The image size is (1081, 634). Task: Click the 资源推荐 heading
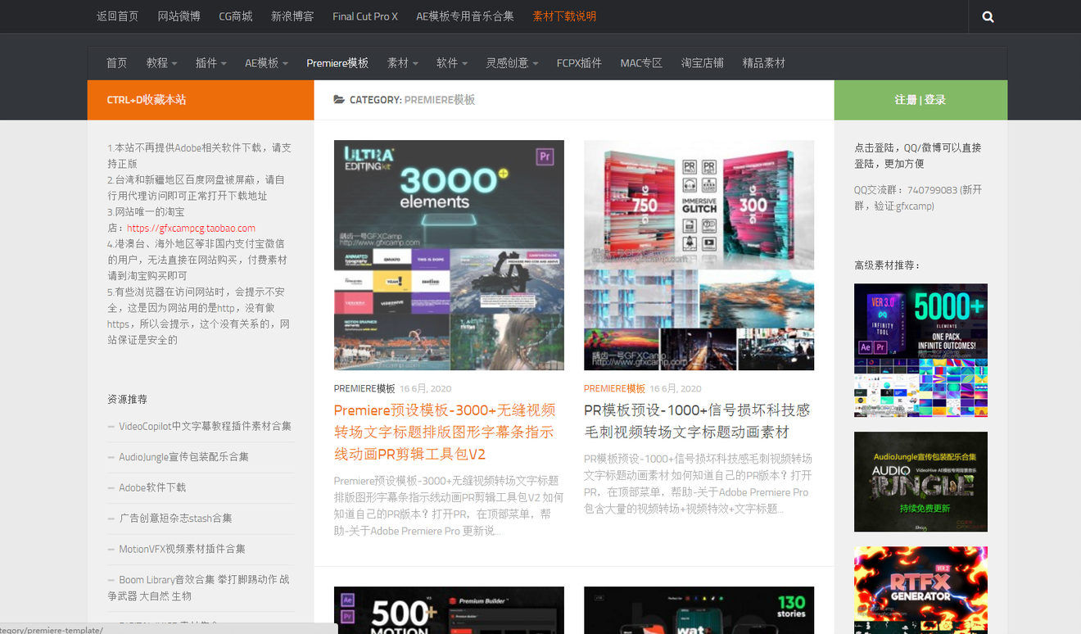click(127, 400)
